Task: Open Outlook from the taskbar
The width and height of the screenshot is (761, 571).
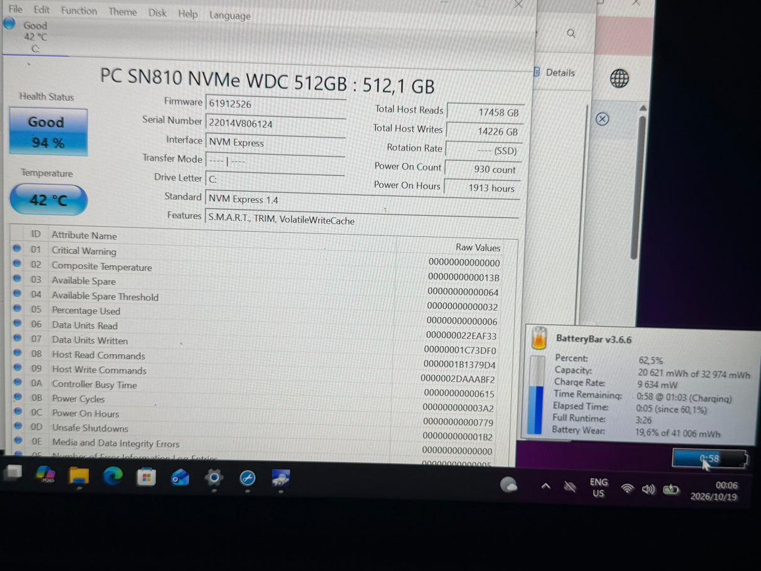Action: click(x=180, y=478)
